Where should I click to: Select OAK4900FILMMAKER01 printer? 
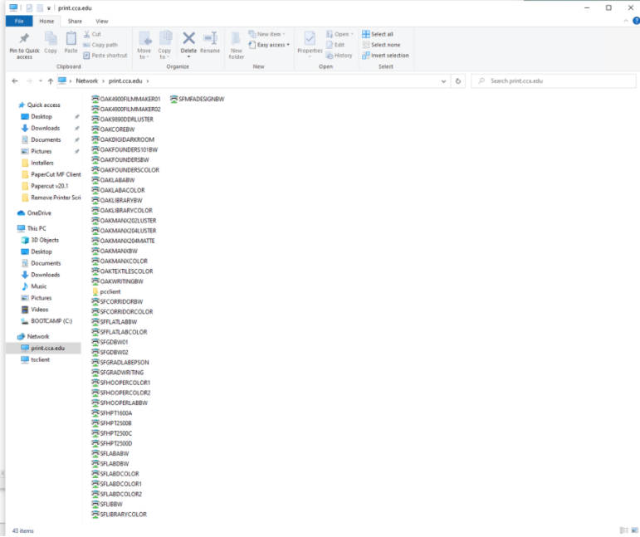coord(126,99)
